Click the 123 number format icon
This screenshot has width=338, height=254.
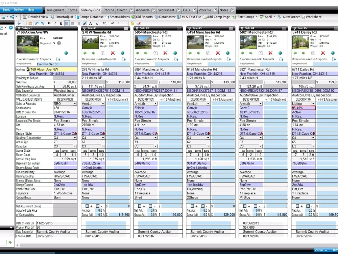[105, 23]
